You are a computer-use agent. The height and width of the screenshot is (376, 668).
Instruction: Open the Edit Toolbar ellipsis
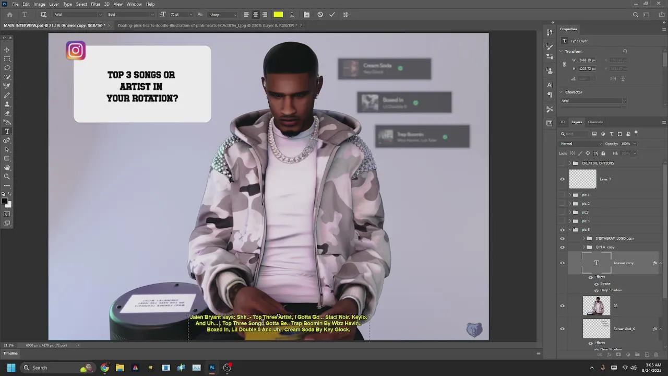[x=7, y=185]
